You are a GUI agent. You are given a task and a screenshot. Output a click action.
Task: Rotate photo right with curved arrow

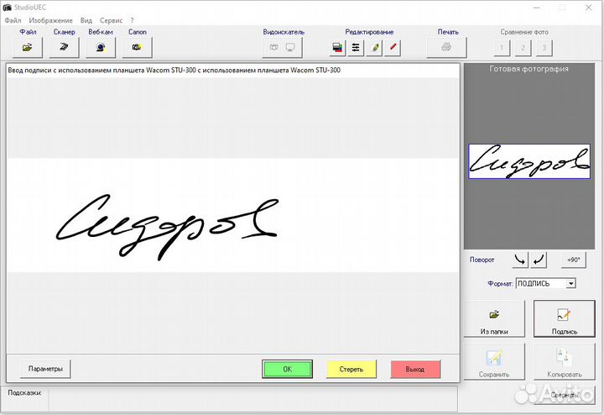click(538, 260)
